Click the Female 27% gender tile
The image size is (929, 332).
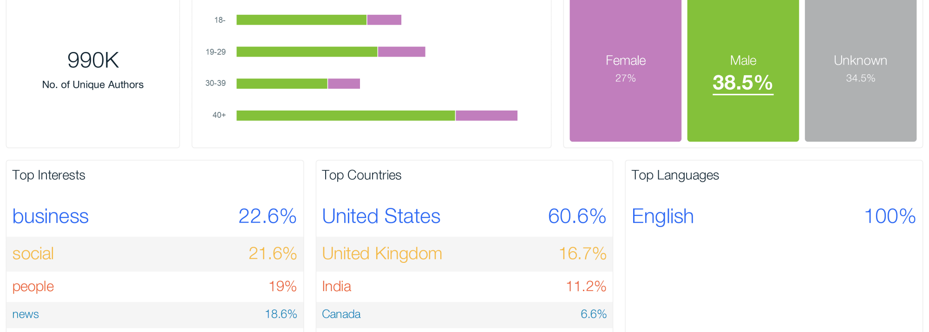tap(625, 70)
